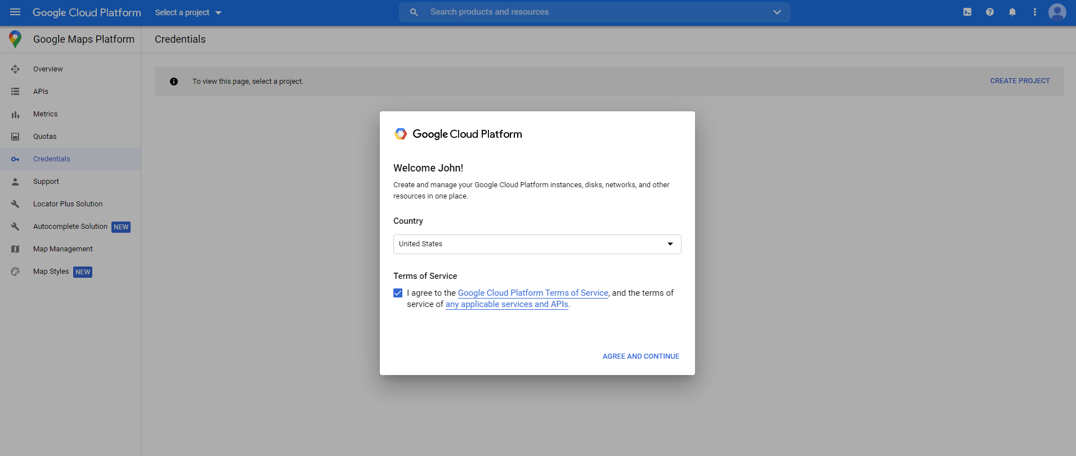Click the Metrics bar chart icon

pos(15,114)
